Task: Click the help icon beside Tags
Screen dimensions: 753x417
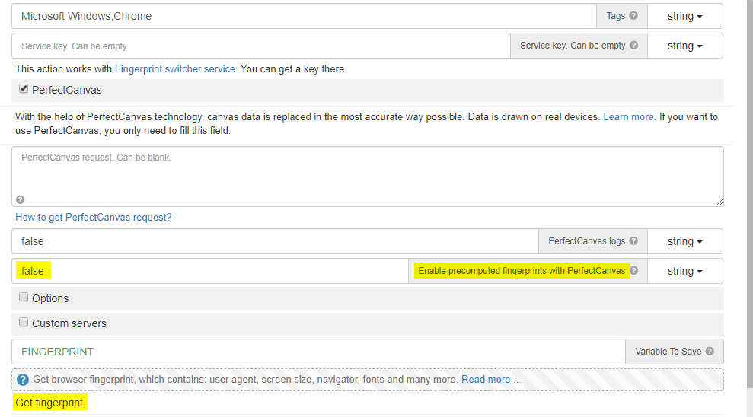Action: [x=633, y=16]
